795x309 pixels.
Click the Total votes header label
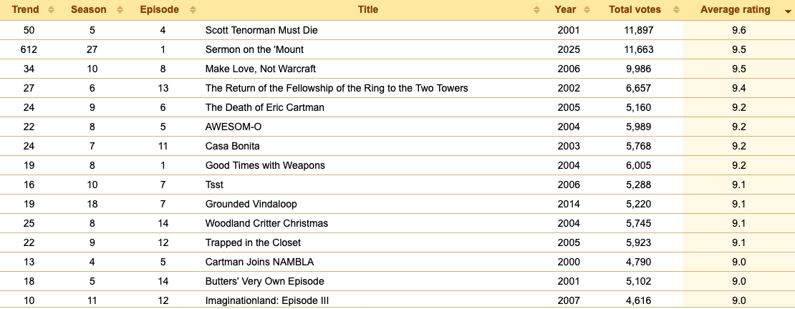pyautogui.click(x=635, y=10)
